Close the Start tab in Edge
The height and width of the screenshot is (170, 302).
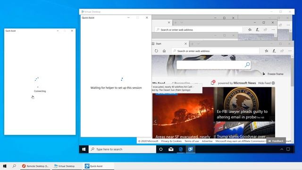[185, 44]
